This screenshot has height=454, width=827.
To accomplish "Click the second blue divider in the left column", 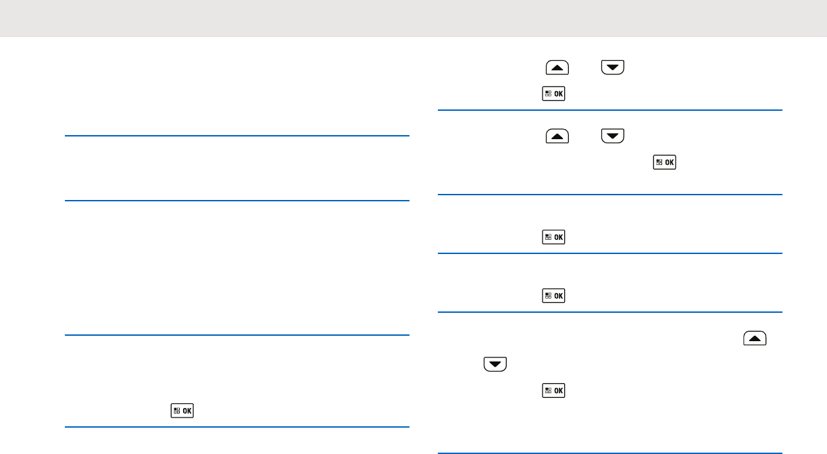I will (237, 201).
